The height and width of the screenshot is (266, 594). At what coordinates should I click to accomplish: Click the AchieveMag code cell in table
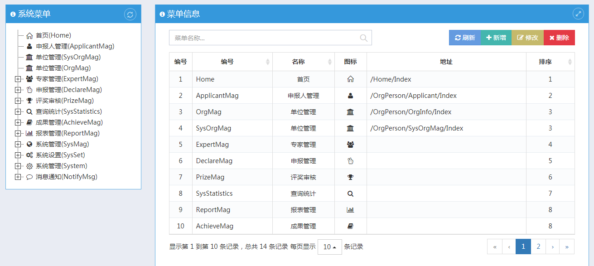(x=232, y=226)
